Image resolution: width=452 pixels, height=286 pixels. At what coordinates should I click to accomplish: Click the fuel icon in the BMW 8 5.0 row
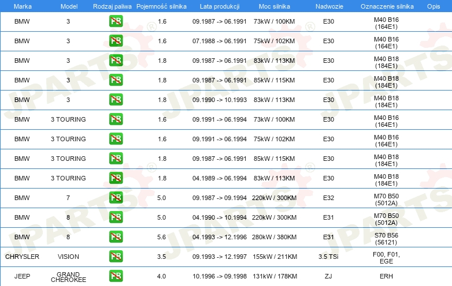click(x=116, y=217)
